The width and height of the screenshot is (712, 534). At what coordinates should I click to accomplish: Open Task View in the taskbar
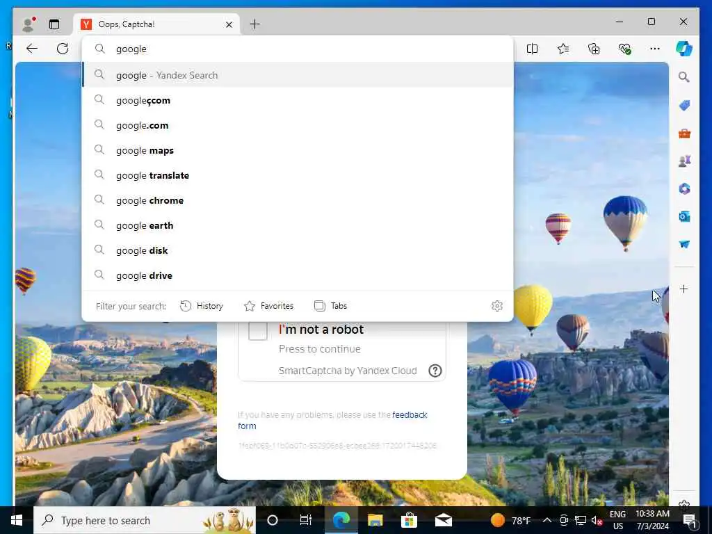306,520
